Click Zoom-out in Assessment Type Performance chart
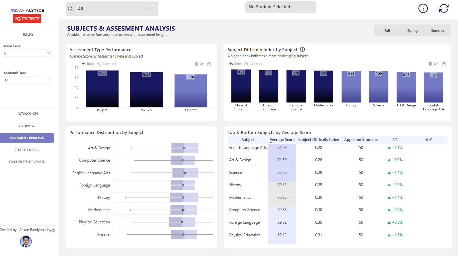The width and height of the screenshot is (458, 256). pyautogui.click(x=107, y=64)
